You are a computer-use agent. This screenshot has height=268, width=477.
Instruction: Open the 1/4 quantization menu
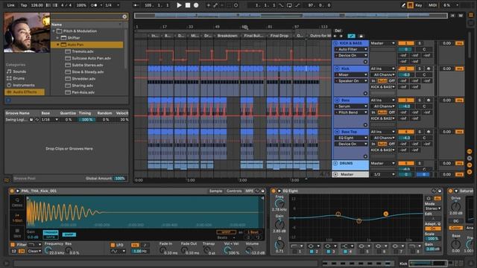click(x=112, y=5)
